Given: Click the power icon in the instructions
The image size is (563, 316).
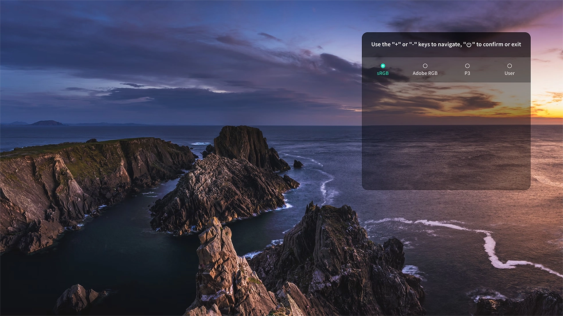Looking at the screenshot, I should [x=468, y=45].
